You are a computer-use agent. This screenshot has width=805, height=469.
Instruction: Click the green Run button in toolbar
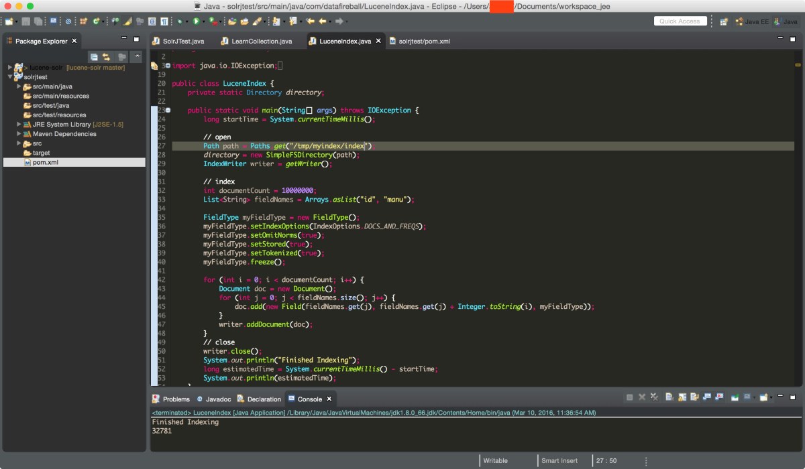tap(196, 21)
